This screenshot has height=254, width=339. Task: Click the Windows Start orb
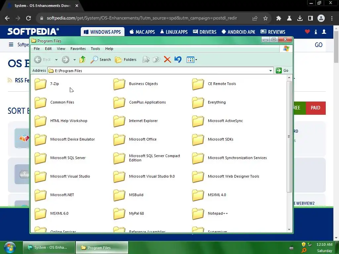coord(10,247)
